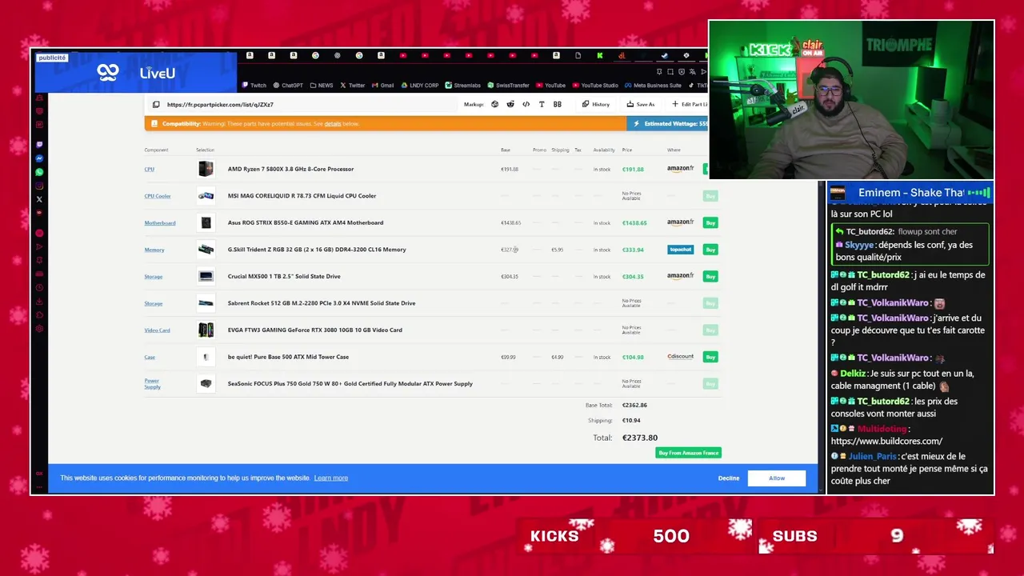Open Messenger in the browser sidebar
The width and height of the screenshot is (1024, 576).
tap(39, 158)
